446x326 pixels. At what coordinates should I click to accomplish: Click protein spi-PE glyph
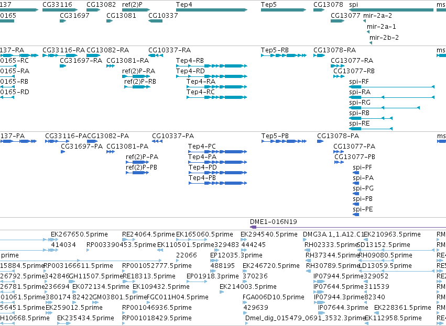(x=356, y=215)
